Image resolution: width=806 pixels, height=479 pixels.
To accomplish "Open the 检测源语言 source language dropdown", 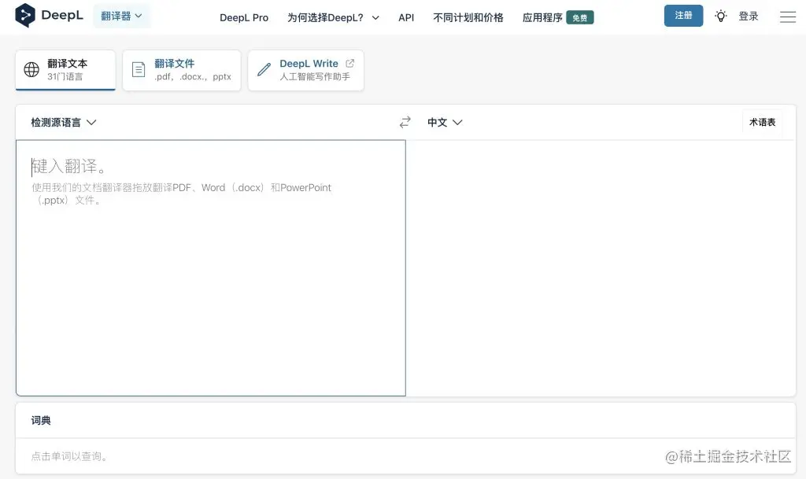I will point(63,122).
